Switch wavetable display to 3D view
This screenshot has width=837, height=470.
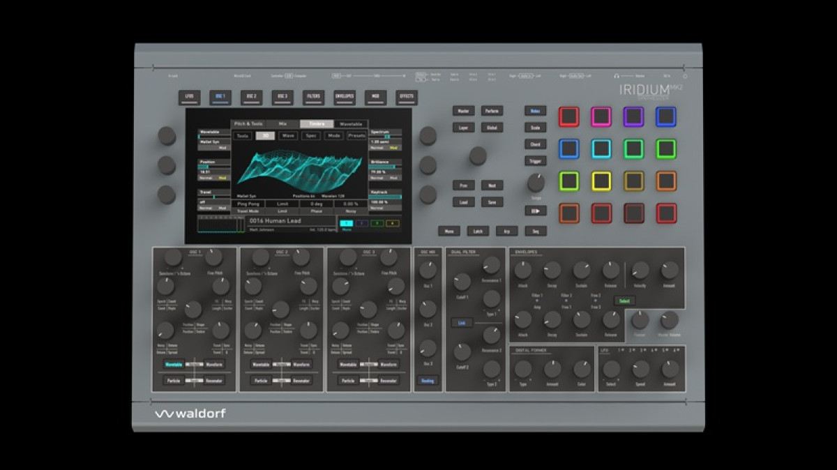tap(265, 136)
